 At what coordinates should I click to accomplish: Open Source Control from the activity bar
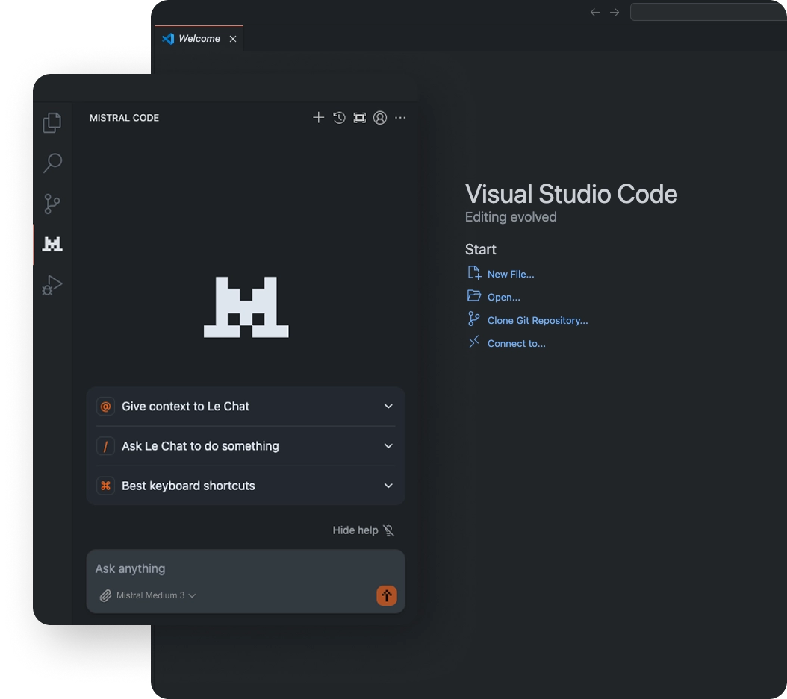[52, 203]
